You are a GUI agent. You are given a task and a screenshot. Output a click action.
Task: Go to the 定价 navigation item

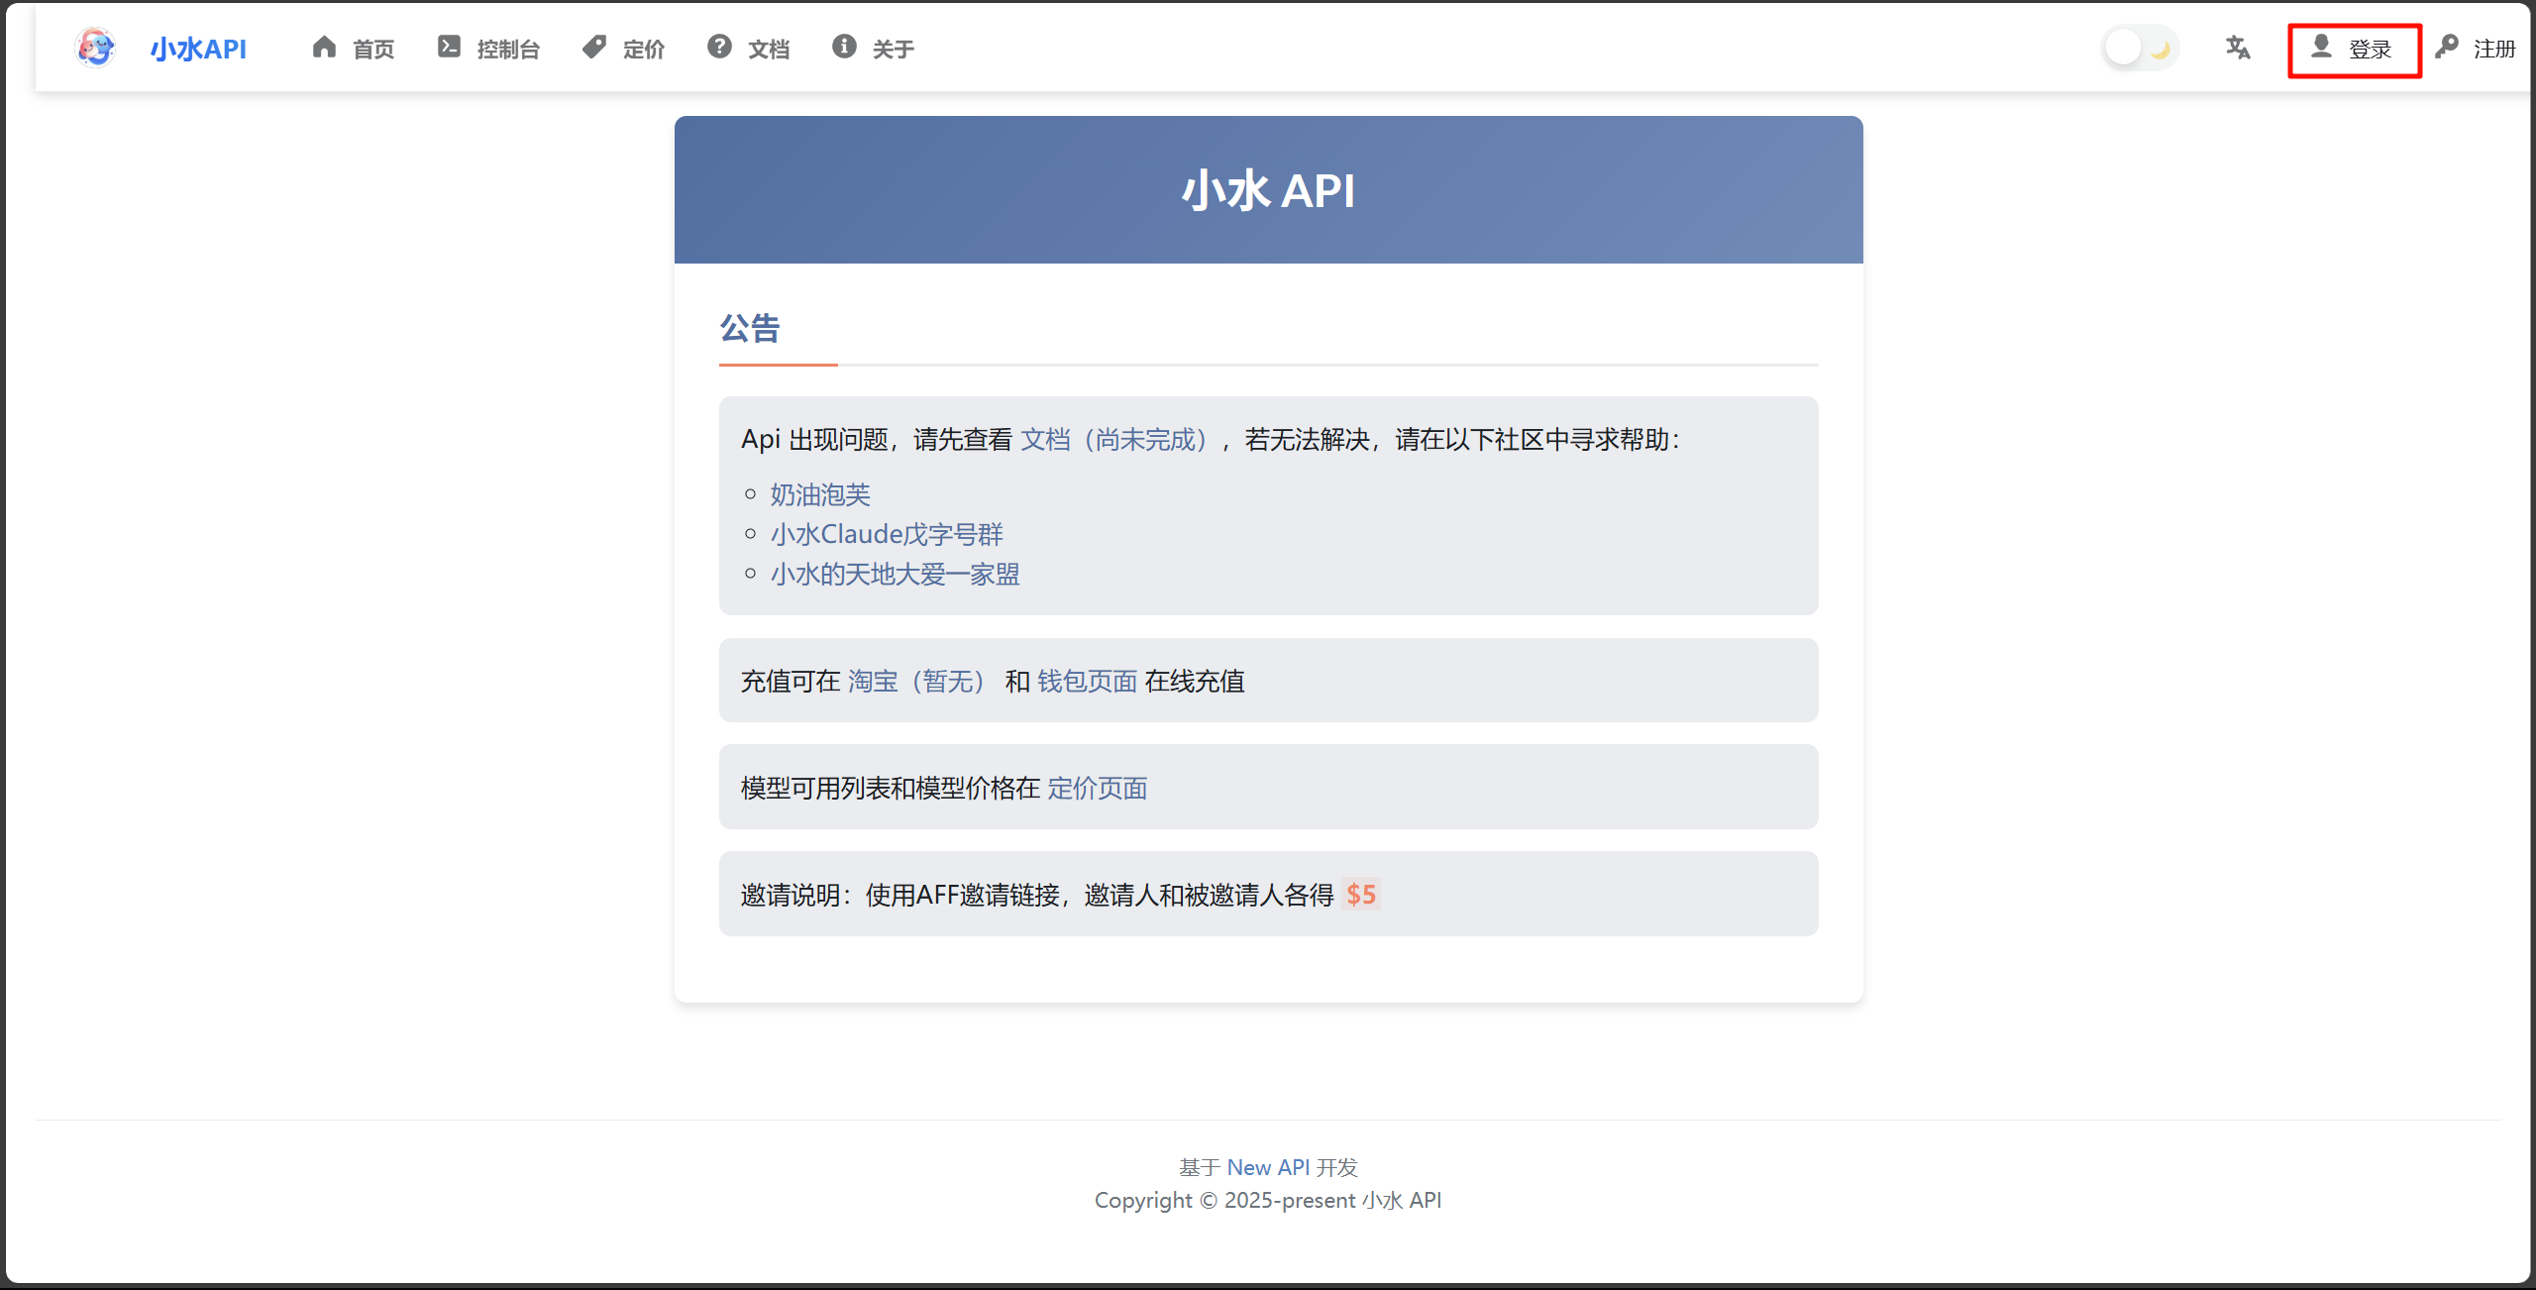643,50
